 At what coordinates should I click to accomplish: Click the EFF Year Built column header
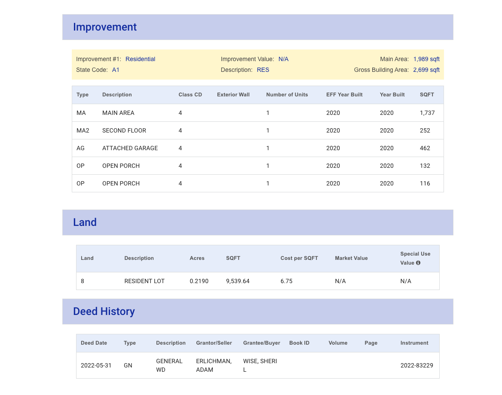tap(344, 95)
